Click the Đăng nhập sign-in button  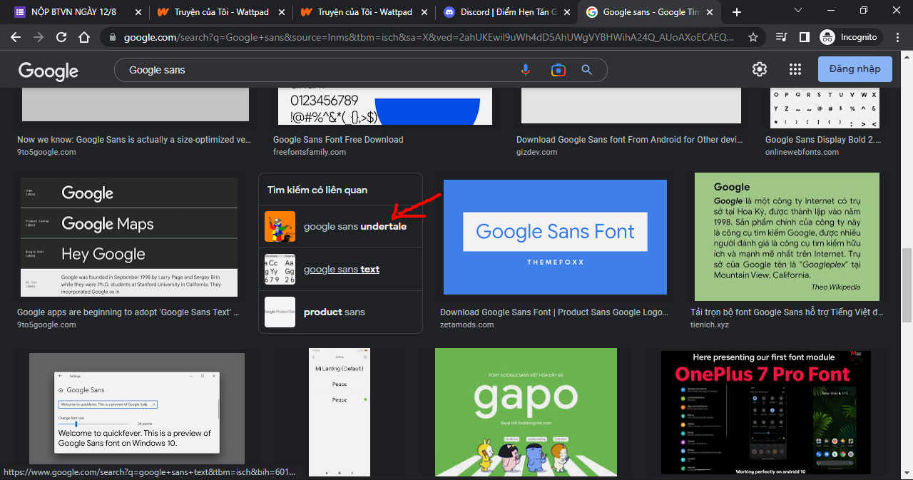pos(855,69)
